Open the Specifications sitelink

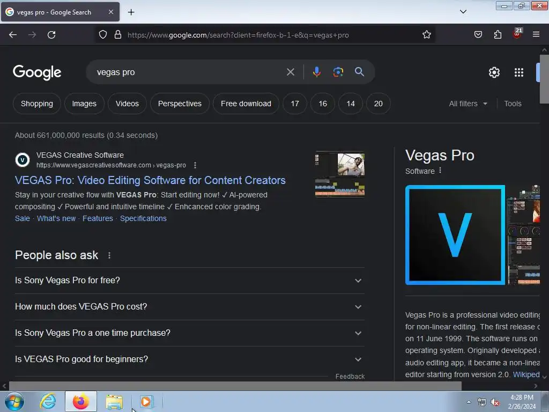143,218
